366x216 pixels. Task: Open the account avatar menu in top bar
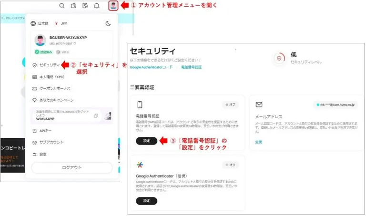point(113,5)
